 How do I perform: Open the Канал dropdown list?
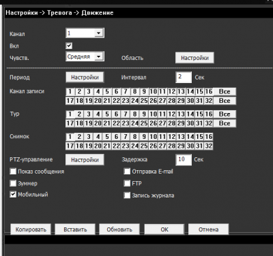85,33
